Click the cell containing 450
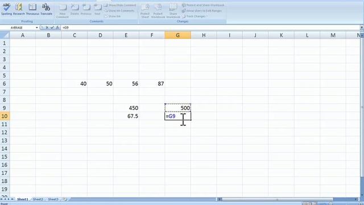Image resolution: width=364 pixels, height=205 pixels. tap(126, 108)
